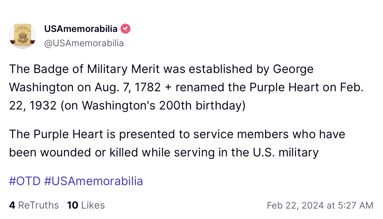Open the Feb 22, 2024 timestamp
Screen dimensions: 383x219
[320, 205]
